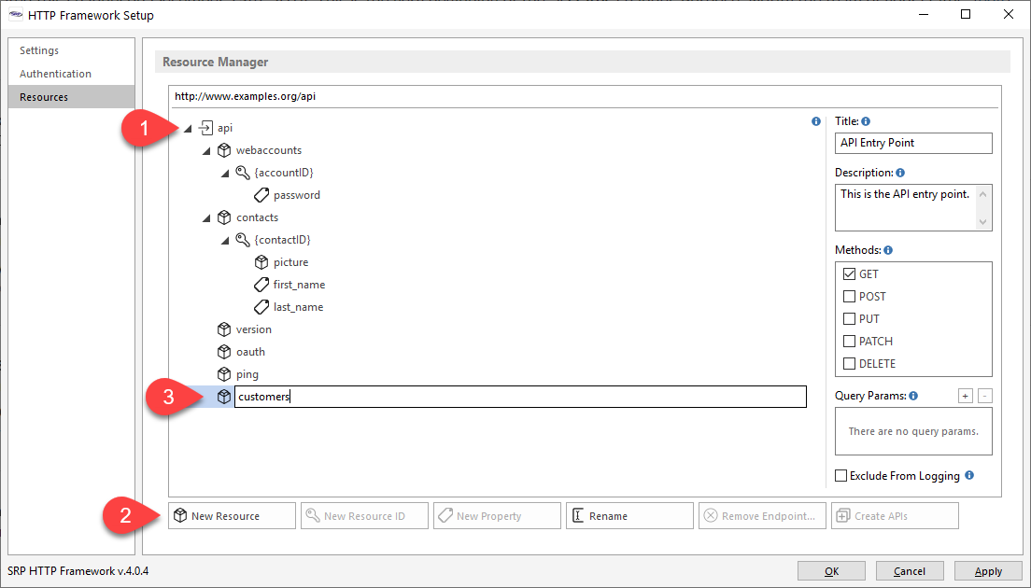Open the Authentication section
This screenshot has height=588, width=1031.
tap(55, 74)
